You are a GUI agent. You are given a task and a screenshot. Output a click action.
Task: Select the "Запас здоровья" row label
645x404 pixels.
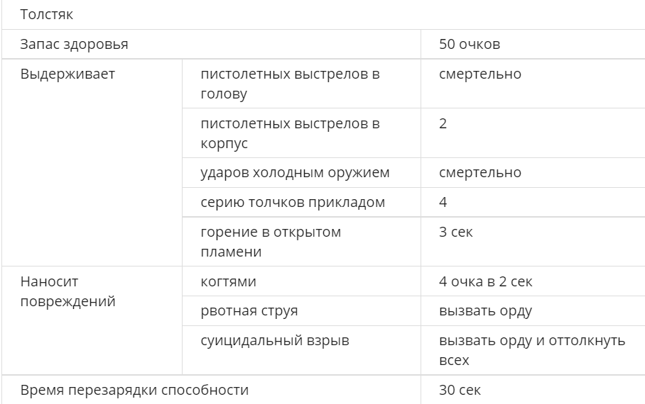pyautogui.click(x=75, y=44)
